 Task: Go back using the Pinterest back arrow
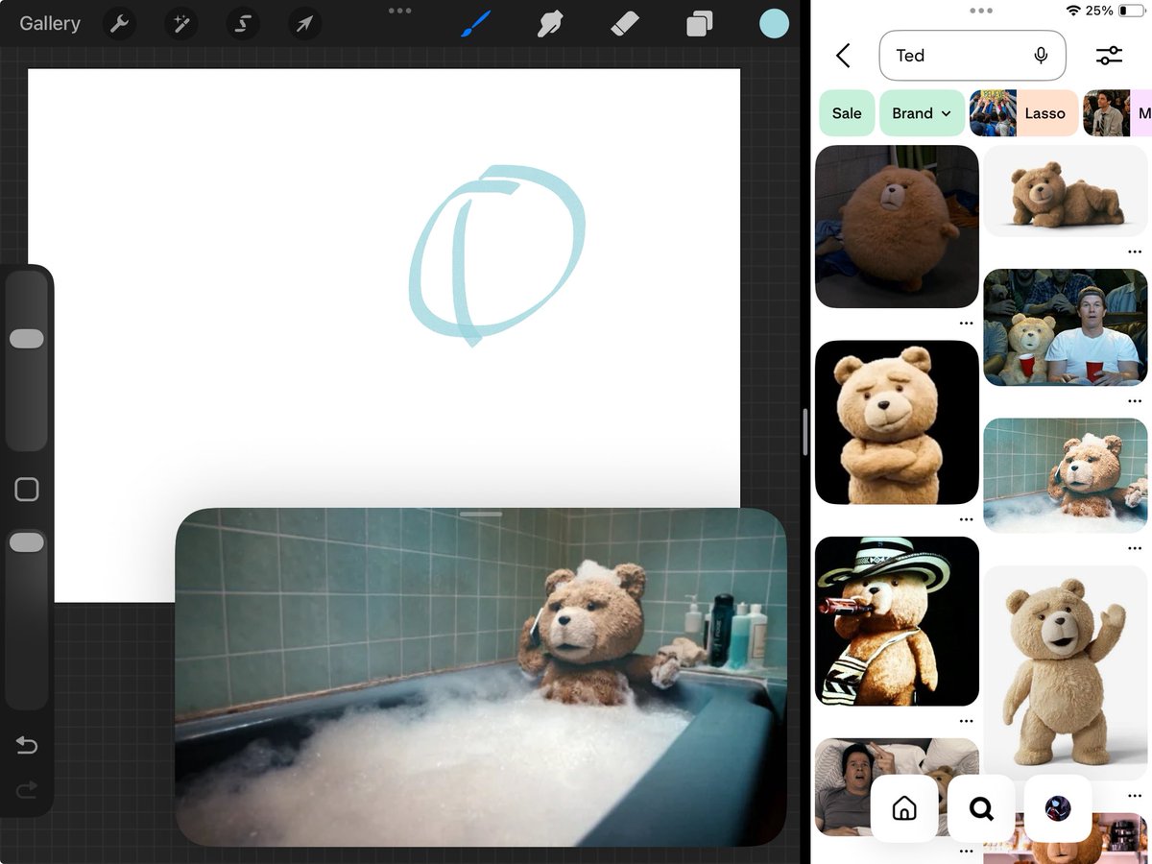(x=843, y=56)
